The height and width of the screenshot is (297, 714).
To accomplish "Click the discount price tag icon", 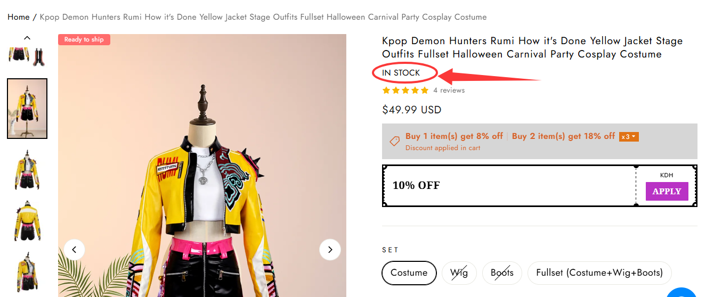I will click(394, 141).
